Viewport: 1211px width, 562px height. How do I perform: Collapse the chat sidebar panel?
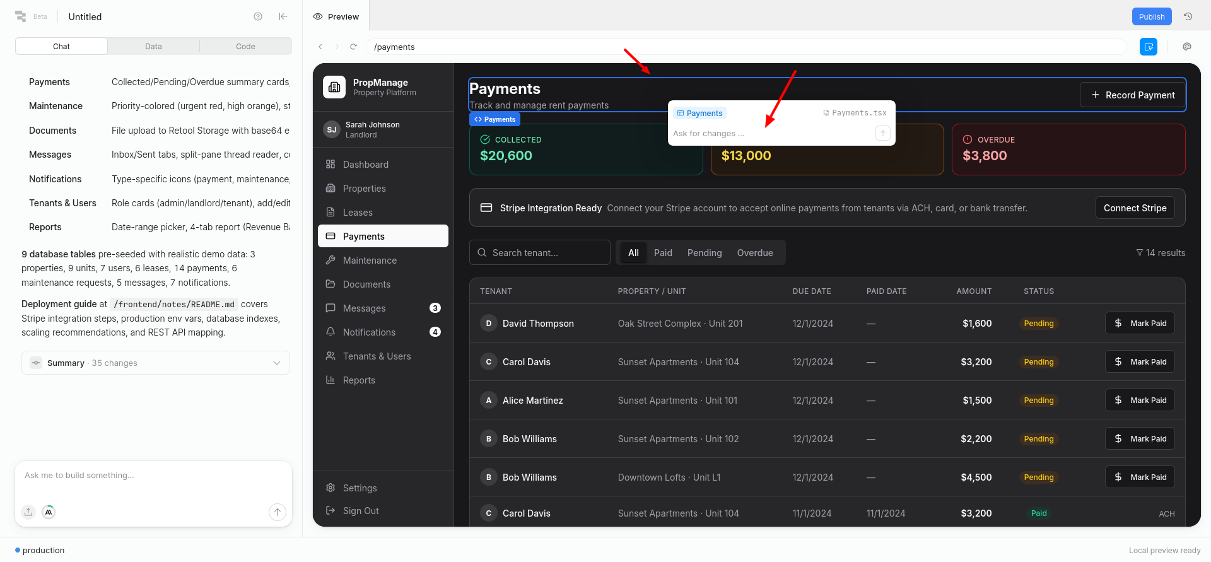[283, 16]
